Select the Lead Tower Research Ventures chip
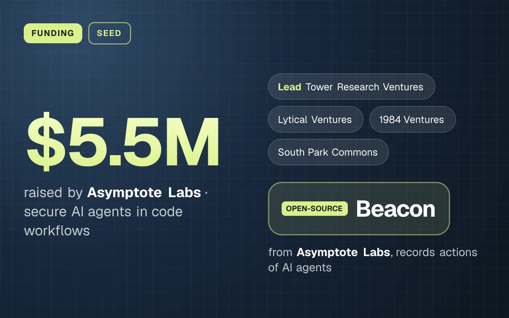 click(351, 87)
